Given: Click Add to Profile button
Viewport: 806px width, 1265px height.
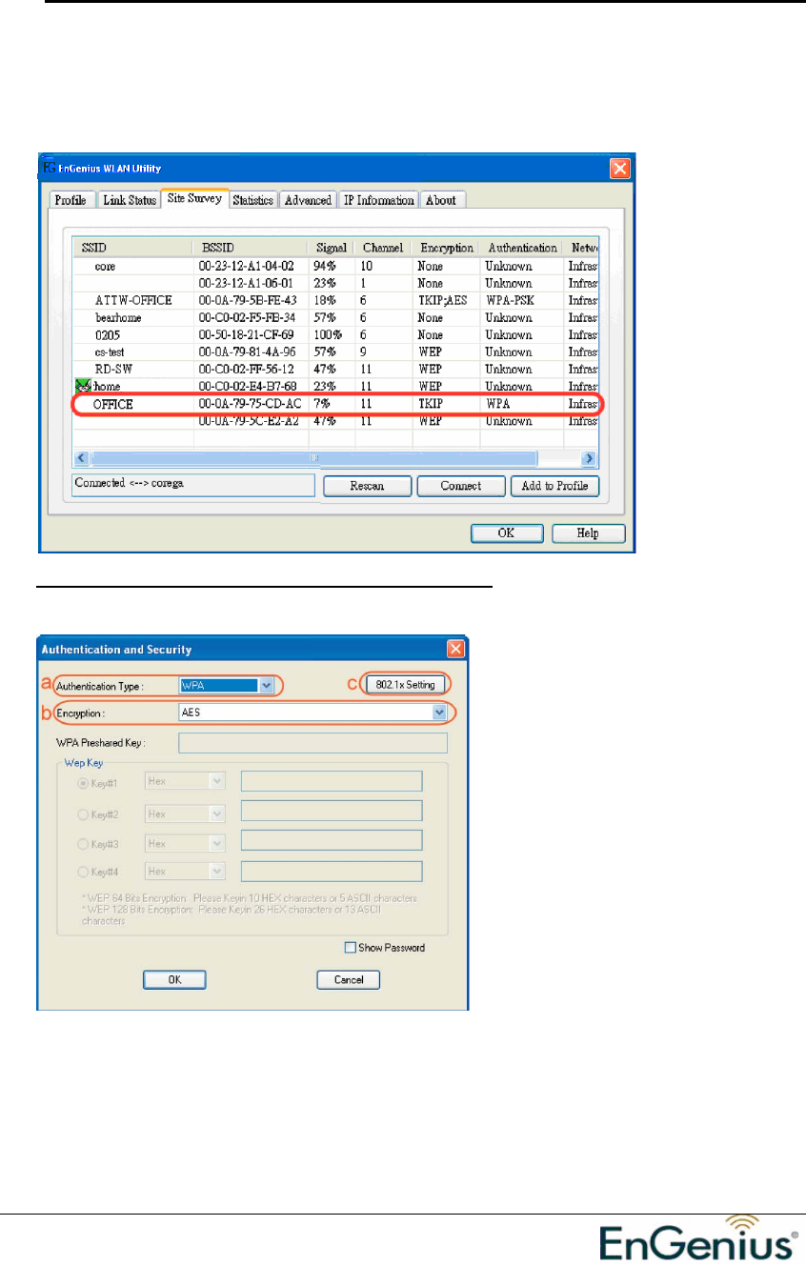Looking at the screenshot, I should [554, 486].
